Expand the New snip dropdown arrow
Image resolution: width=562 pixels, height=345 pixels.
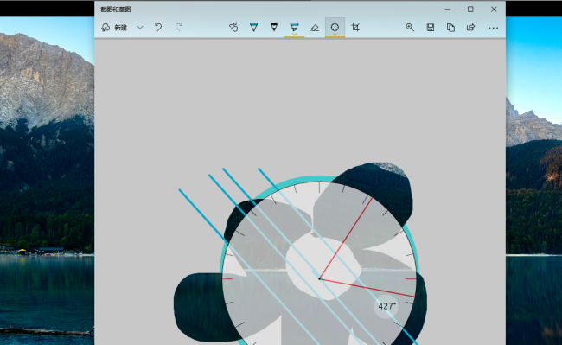tap(140, 28)
